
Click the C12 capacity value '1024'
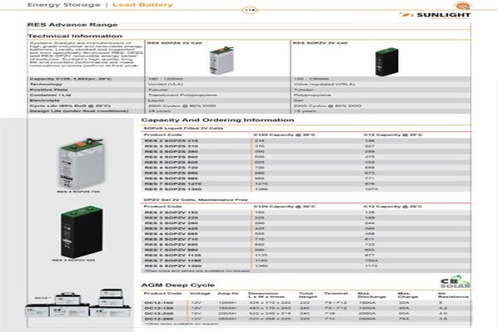pyautogui.click(x=371, y=261)
